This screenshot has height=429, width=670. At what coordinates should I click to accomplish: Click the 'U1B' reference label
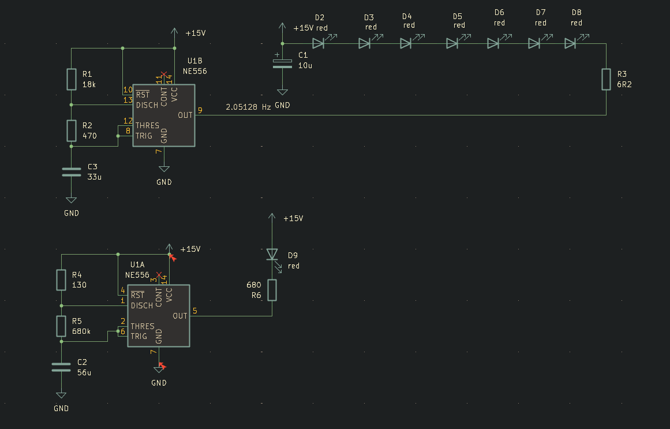pyautogui.click(x=195, y=61)
